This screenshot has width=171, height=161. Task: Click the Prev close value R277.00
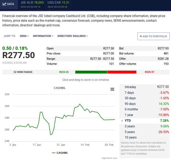click(109, 53)
